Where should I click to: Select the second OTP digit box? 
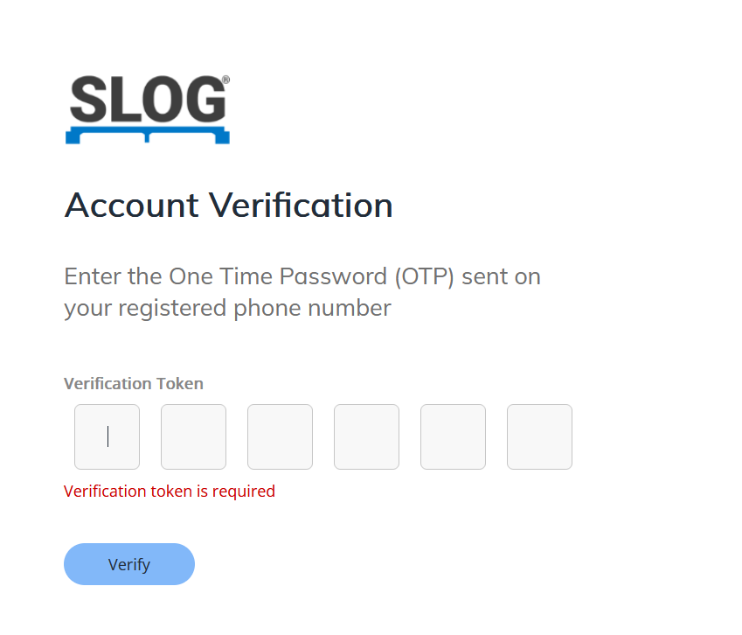[x=193, y=436]
